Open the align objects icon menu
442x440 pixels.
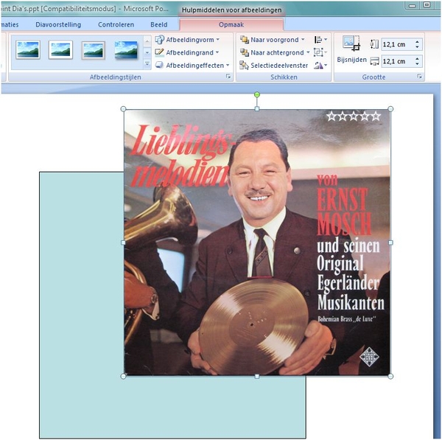pos(320,40)
